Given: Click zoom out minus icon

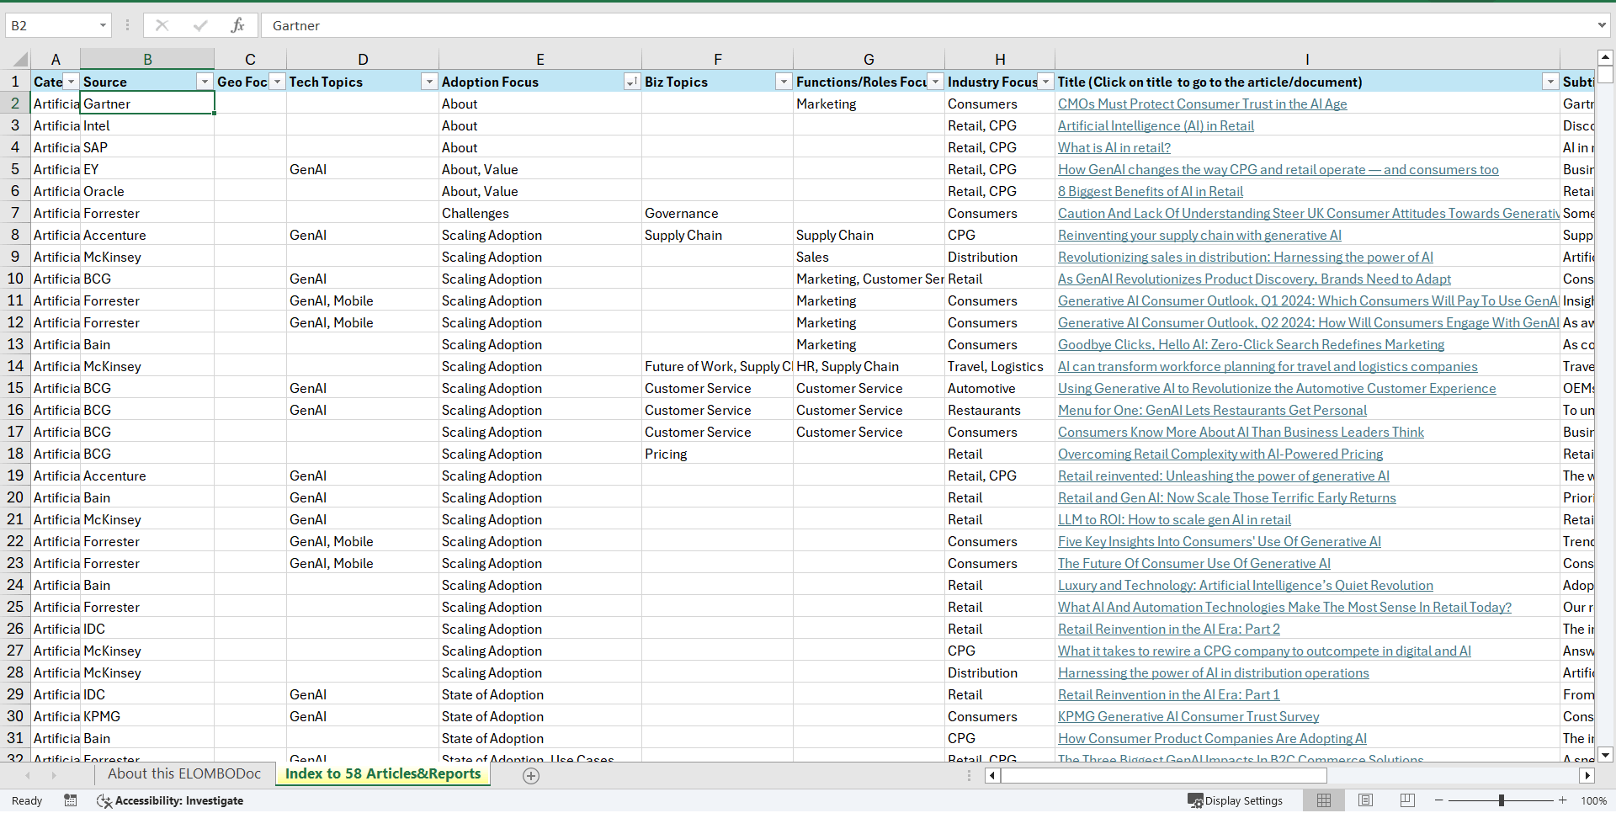Looking at the screenshot, I should pos(1438,800).
